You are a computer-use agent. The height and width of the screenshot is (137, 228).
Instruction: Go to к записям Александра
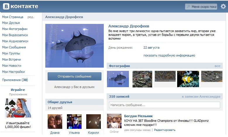tap(201, 96)
